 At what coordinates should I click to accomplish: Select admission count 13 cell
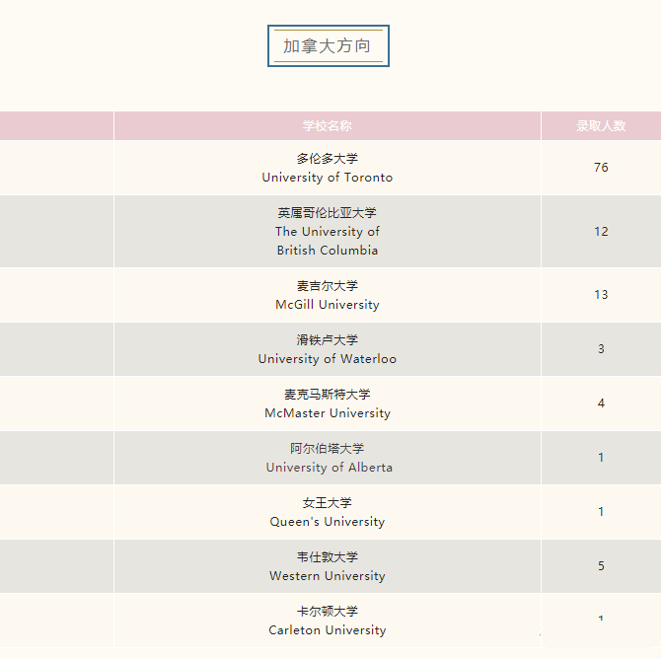[x=601, y=295]
